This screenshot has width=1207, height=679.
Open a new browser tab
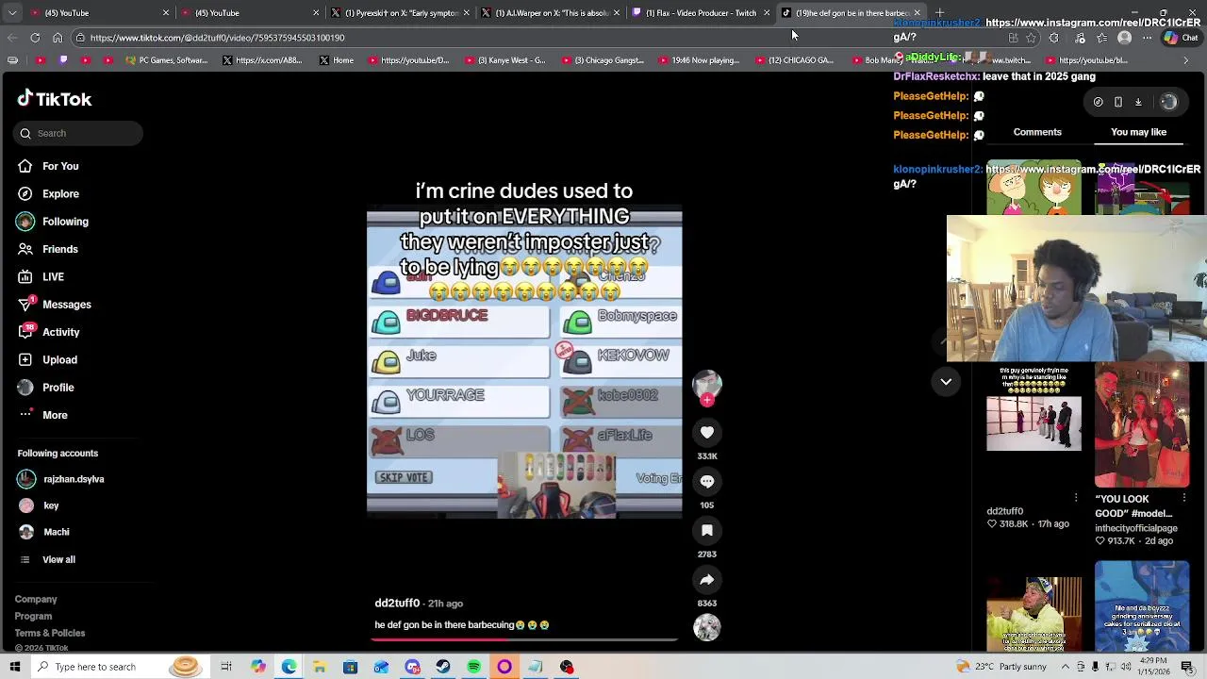[x=940, y=13]
